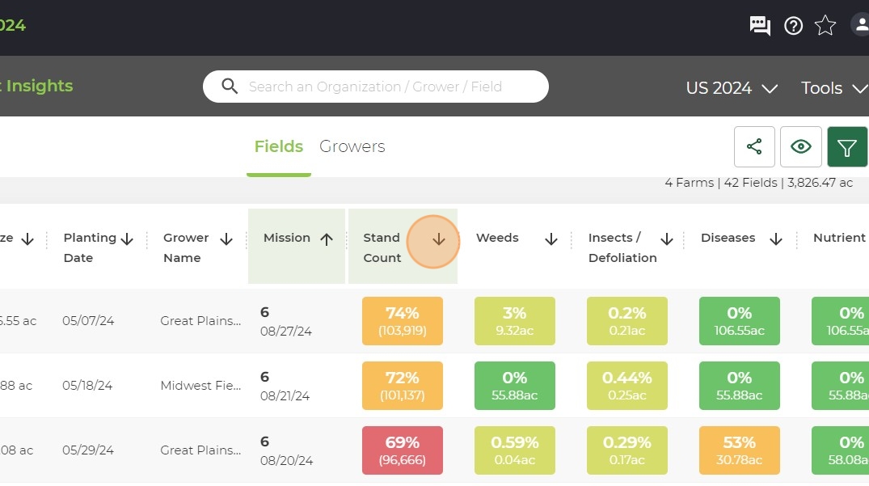Switch to the Growers tab

[x=352, y=146]
